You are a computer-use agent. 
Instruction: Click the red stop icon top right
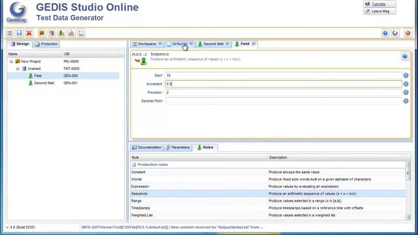point(408,33)
